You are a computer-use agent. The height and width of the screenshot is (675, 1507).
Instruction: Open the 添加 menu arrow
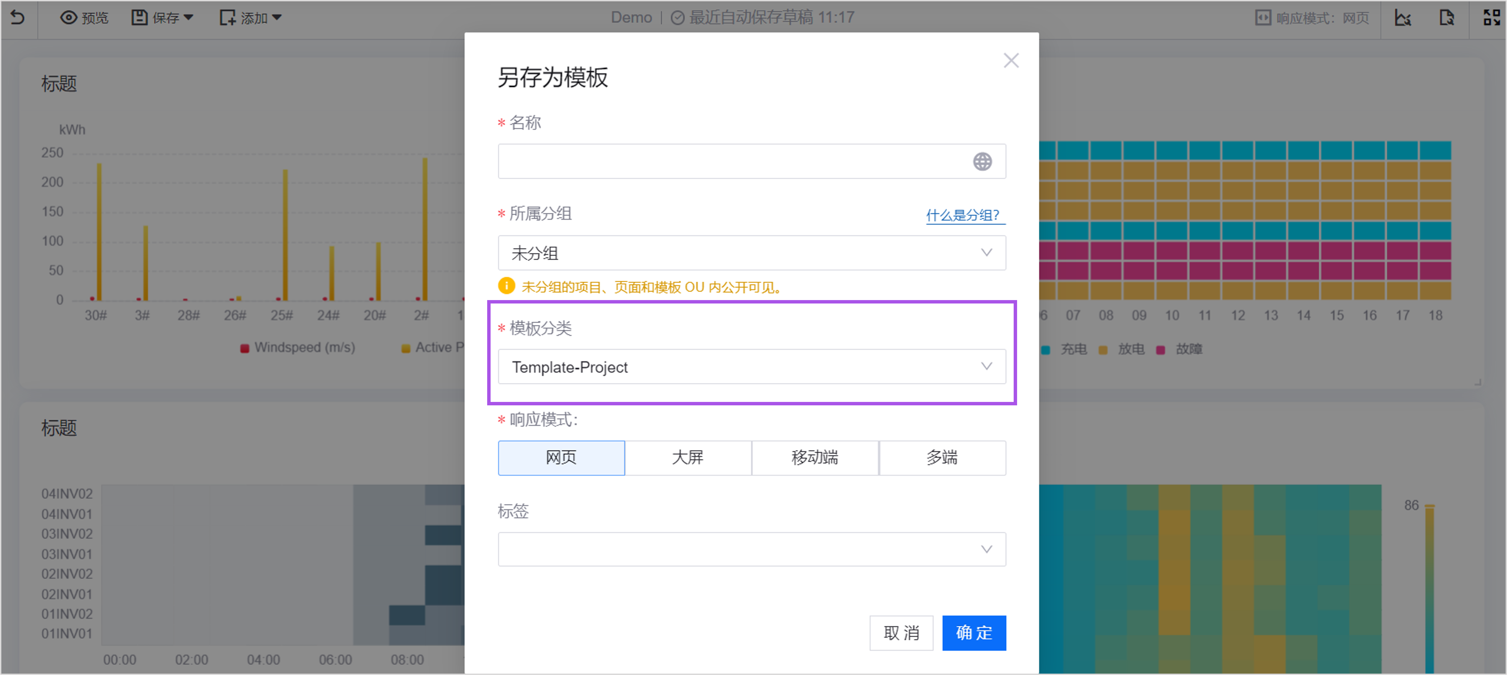[277, 17]
